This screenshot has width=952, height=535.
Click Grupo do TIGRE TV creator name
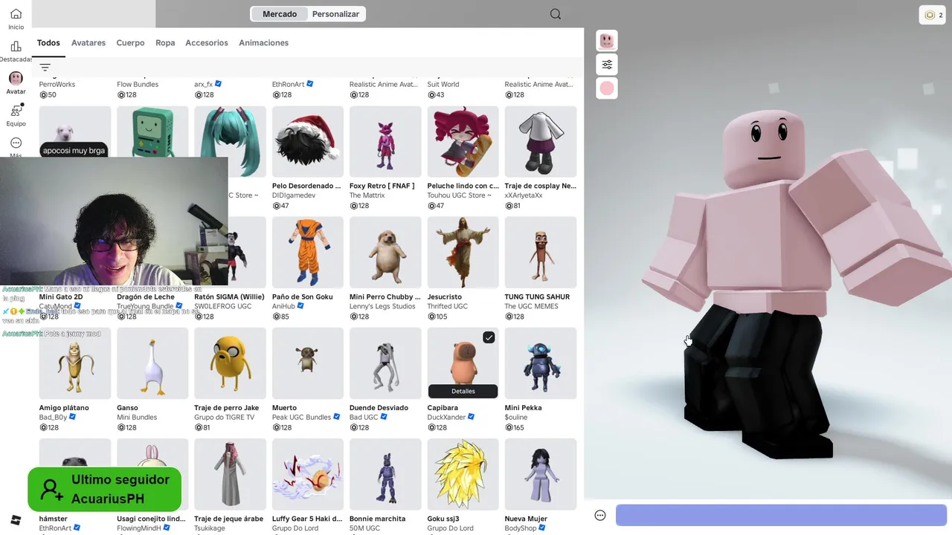[225, 418]
